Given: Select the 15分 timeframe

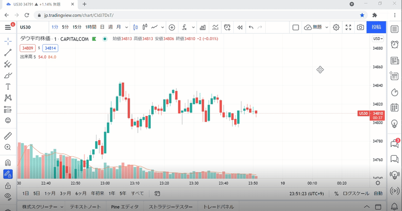Looking at the screenshot, I should (77, 27).
